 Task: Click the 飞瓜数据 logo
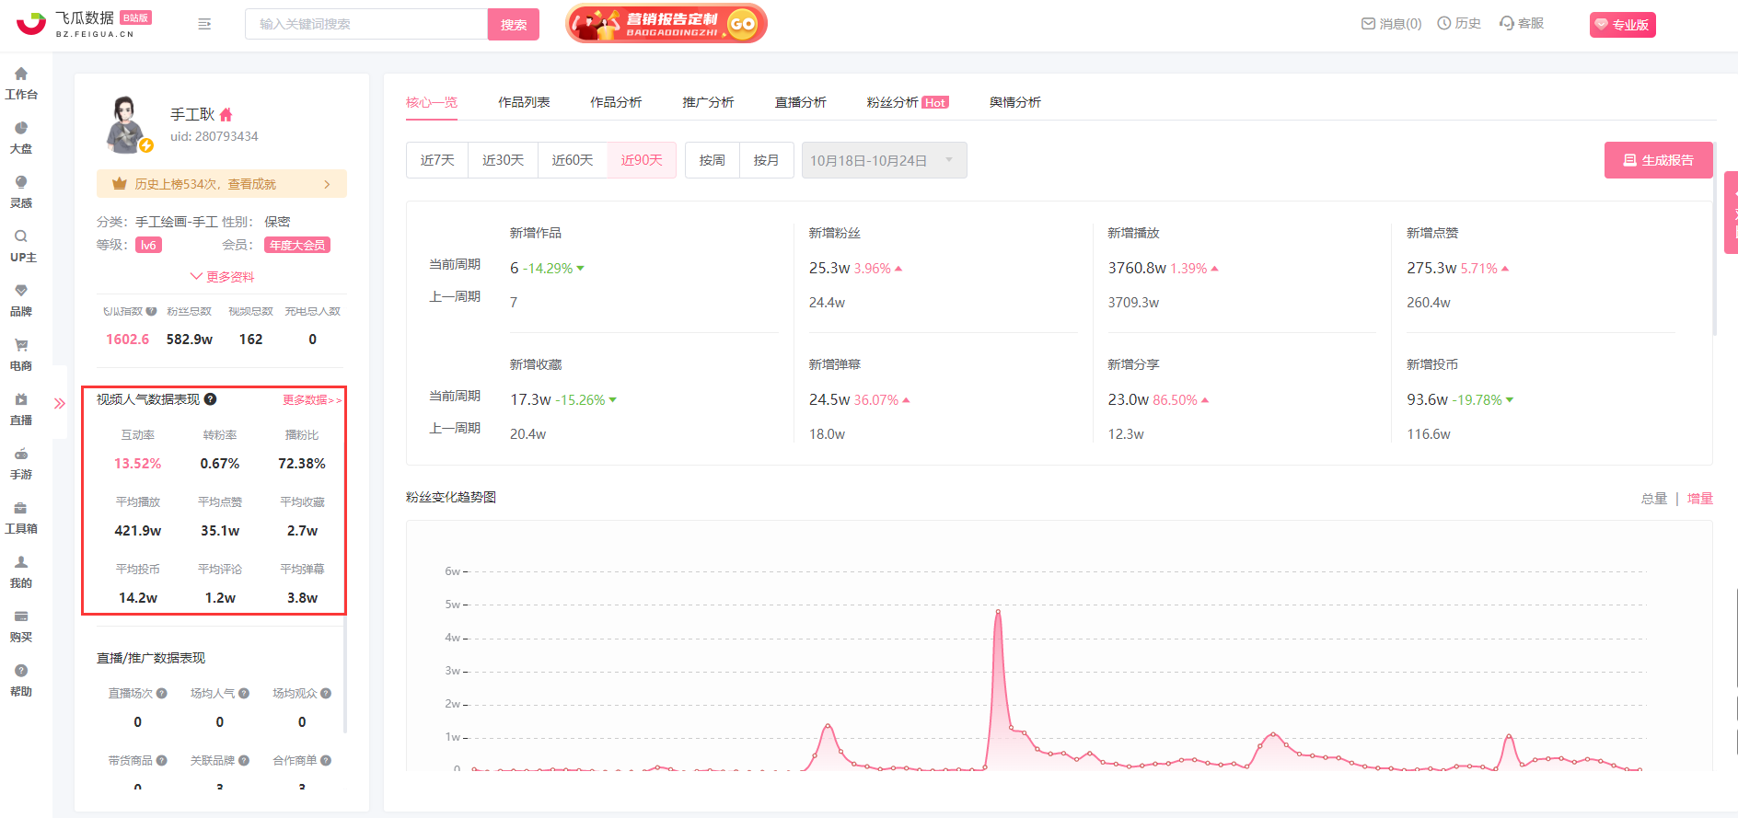click(84, 24)
